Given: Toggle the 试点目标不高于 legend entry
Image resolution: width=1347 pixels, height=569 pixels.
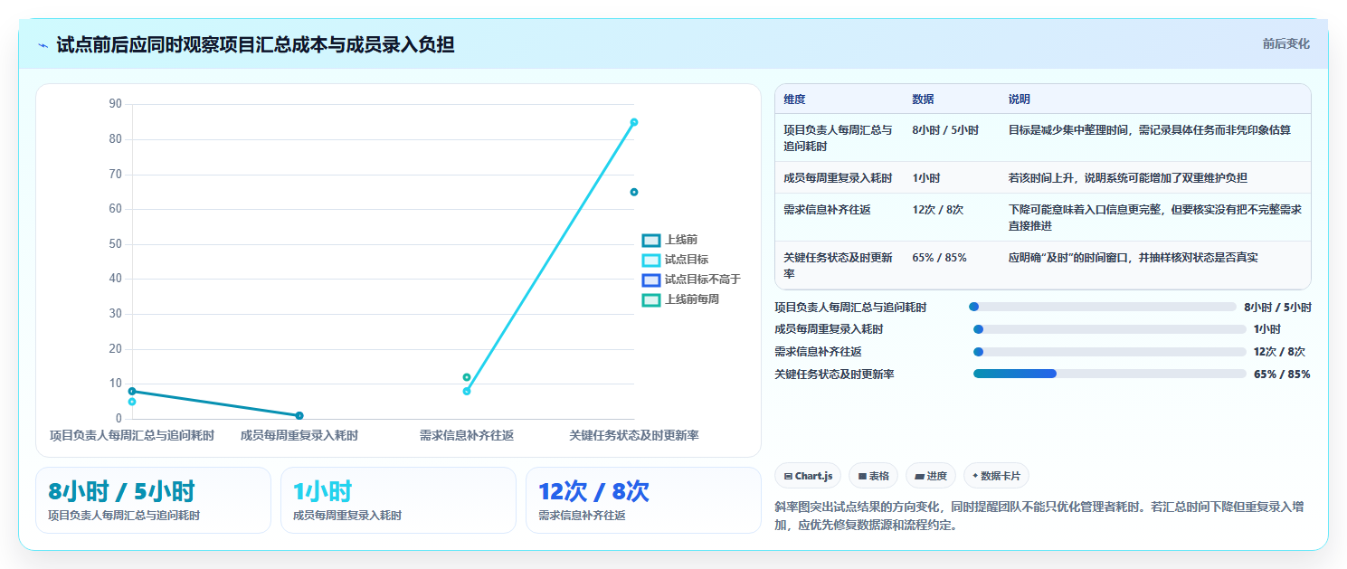Looking at the screenshot, I should [690, 280].
